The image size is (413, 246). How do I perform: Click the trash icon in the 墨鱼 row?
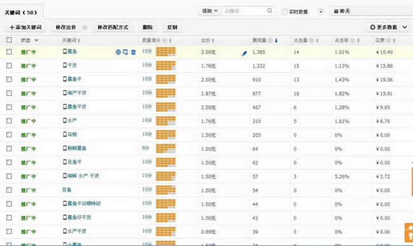pyautogui.click(x=133, y=52)
